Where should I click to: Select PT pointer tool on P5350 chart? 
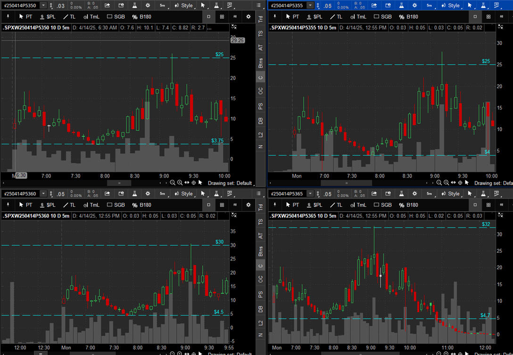25,16
